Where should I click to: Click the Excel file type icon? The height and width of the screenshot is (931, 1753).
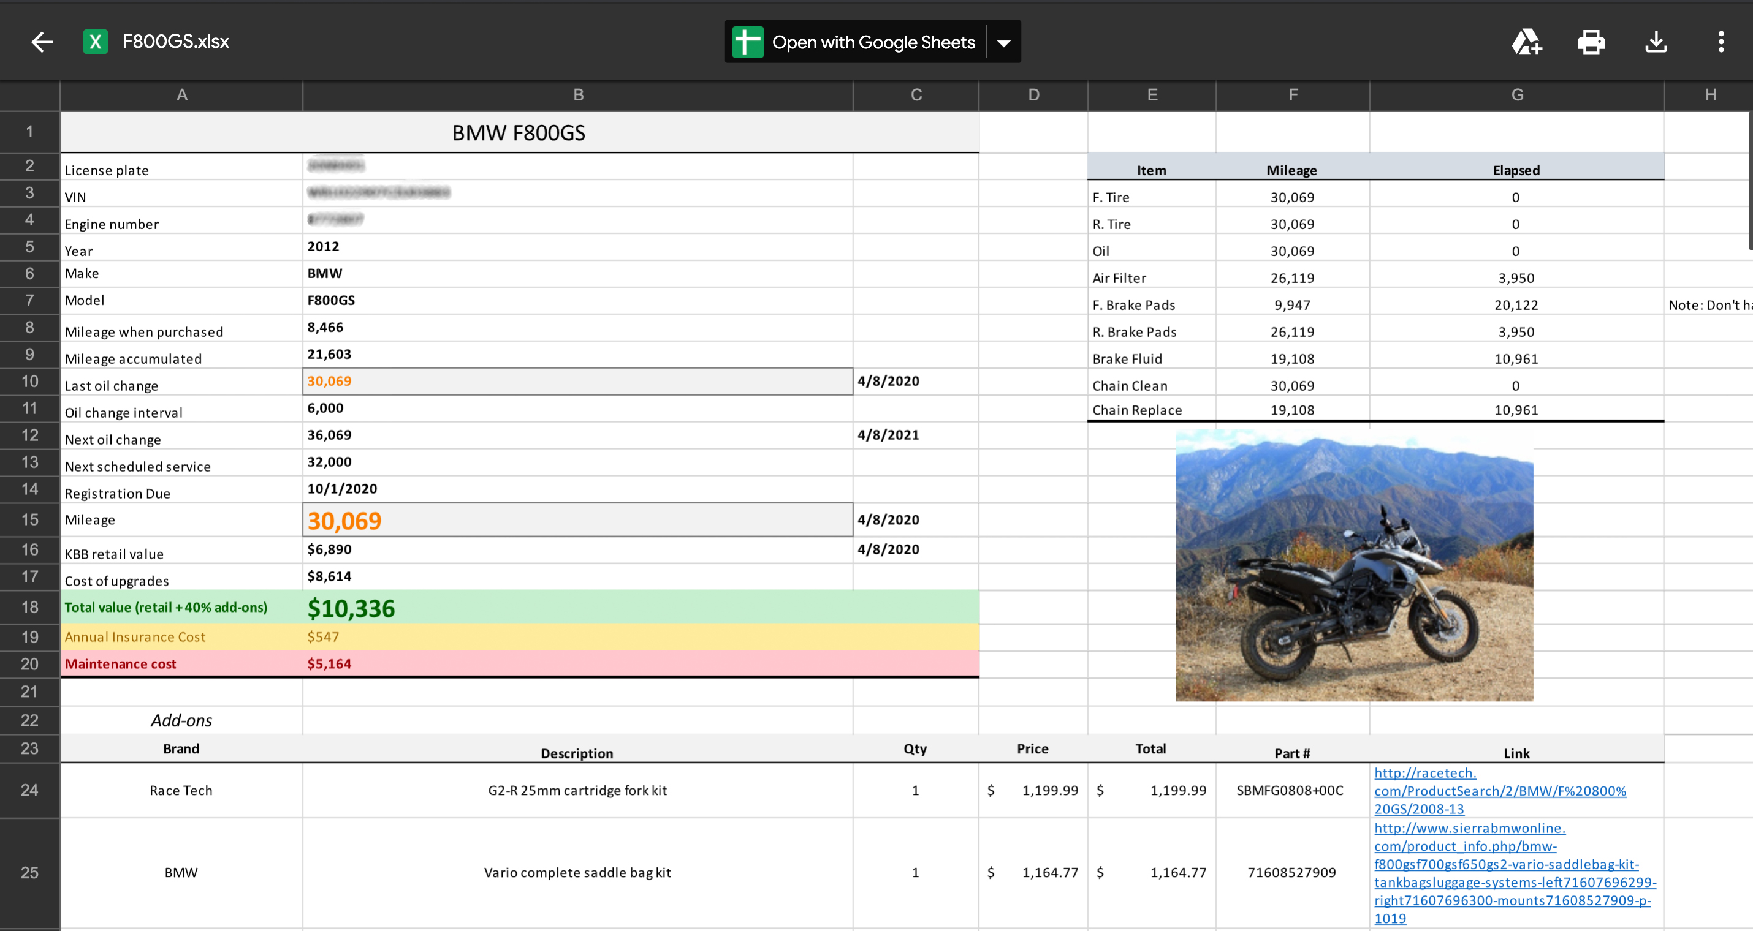click(x=95, y=42)
